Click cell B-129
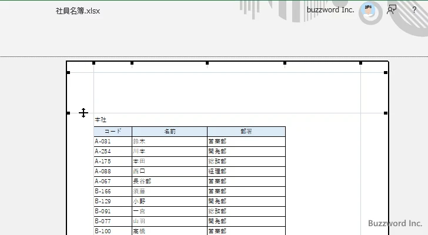428x235 pixels. [x=113, y=202]
